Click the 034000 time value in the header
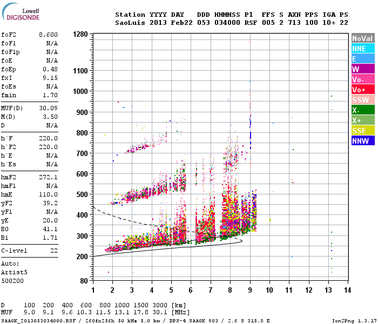 coord(227,23)
